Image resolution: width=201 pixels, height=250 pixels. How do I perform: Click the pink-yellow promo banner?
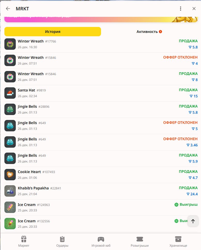[101, 19]
